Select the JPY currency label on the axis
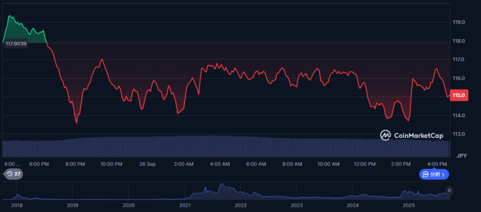The height and width of the screenshot is (212, 481). click(461, 155)
